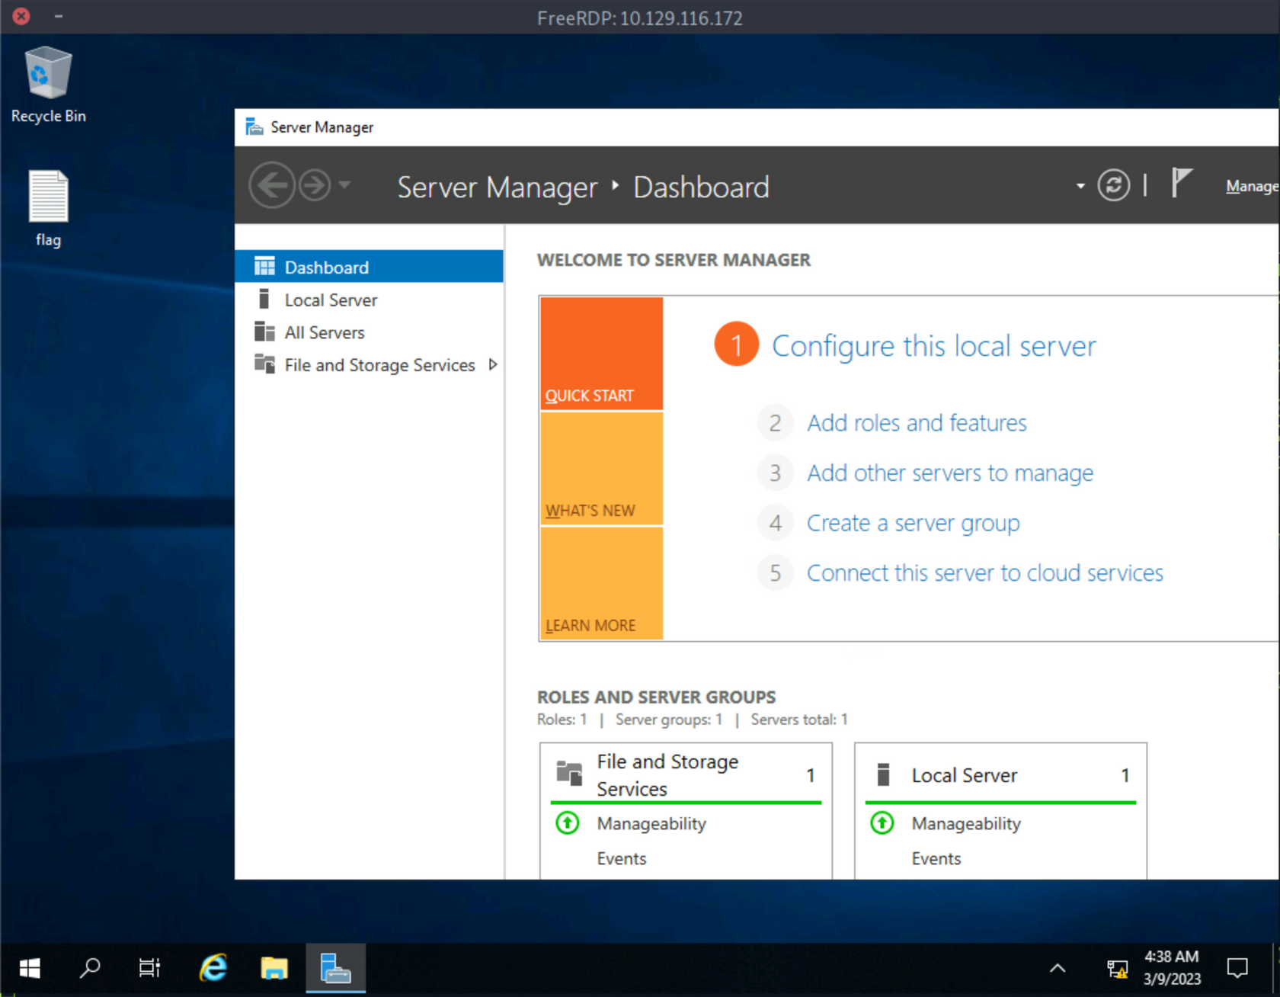Click File and Storage Services tile icon

click(x=569, y=773)
